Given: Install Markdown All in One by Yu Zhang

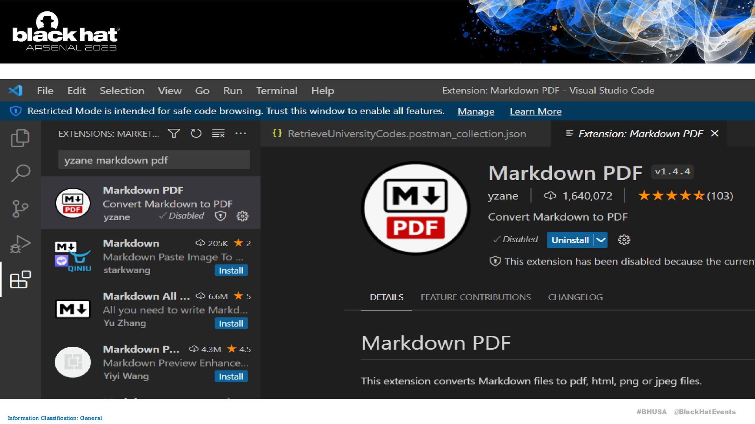Looking at the screenshot, I should point(231,323).
